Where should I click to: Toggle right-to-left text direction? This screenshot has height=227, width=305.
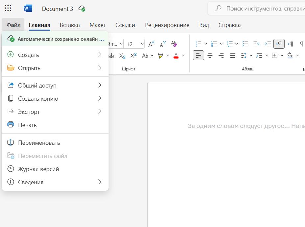click(291, 44)
